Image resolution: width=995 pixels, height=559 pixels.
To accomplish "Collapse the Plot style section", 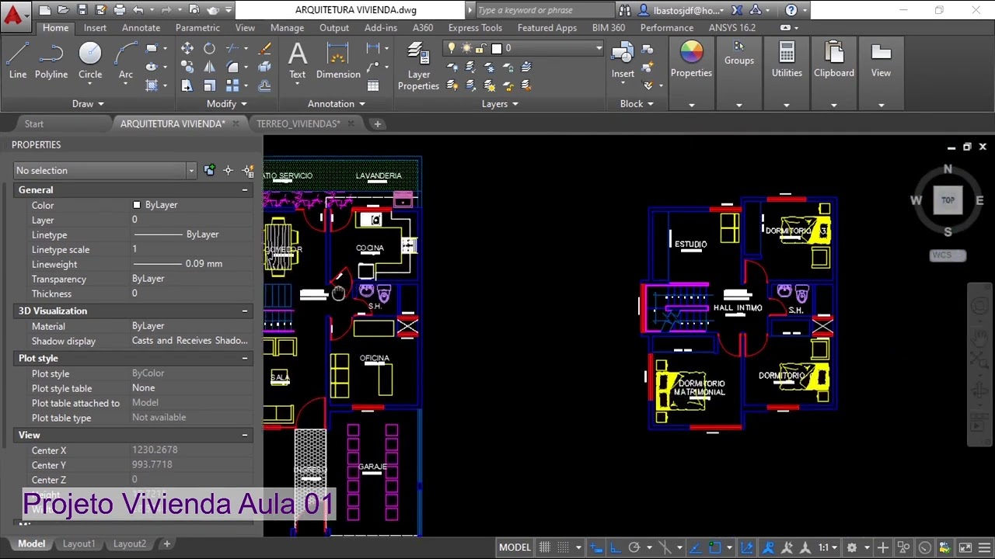I will [245, 359].
